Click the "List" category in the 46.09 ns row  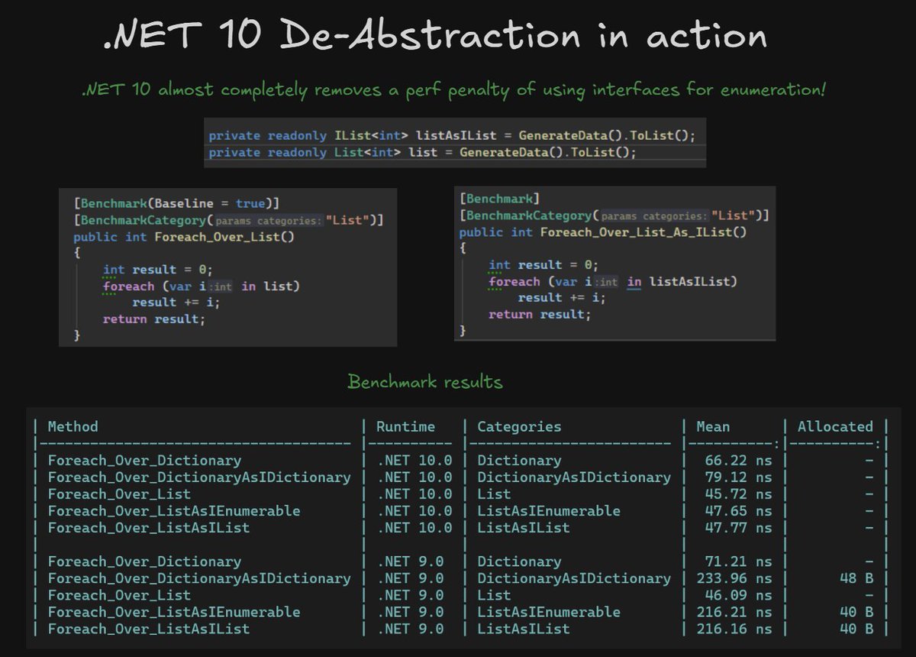tap(494, 595)
